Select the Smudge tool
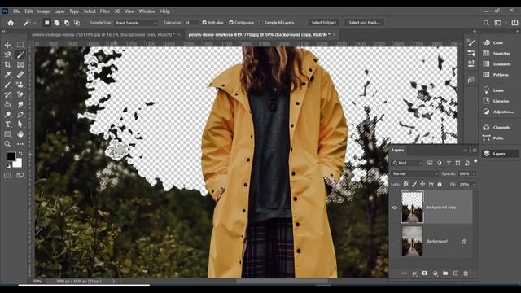The width and height of the screenshot is (521, 293). coord(20,104)
